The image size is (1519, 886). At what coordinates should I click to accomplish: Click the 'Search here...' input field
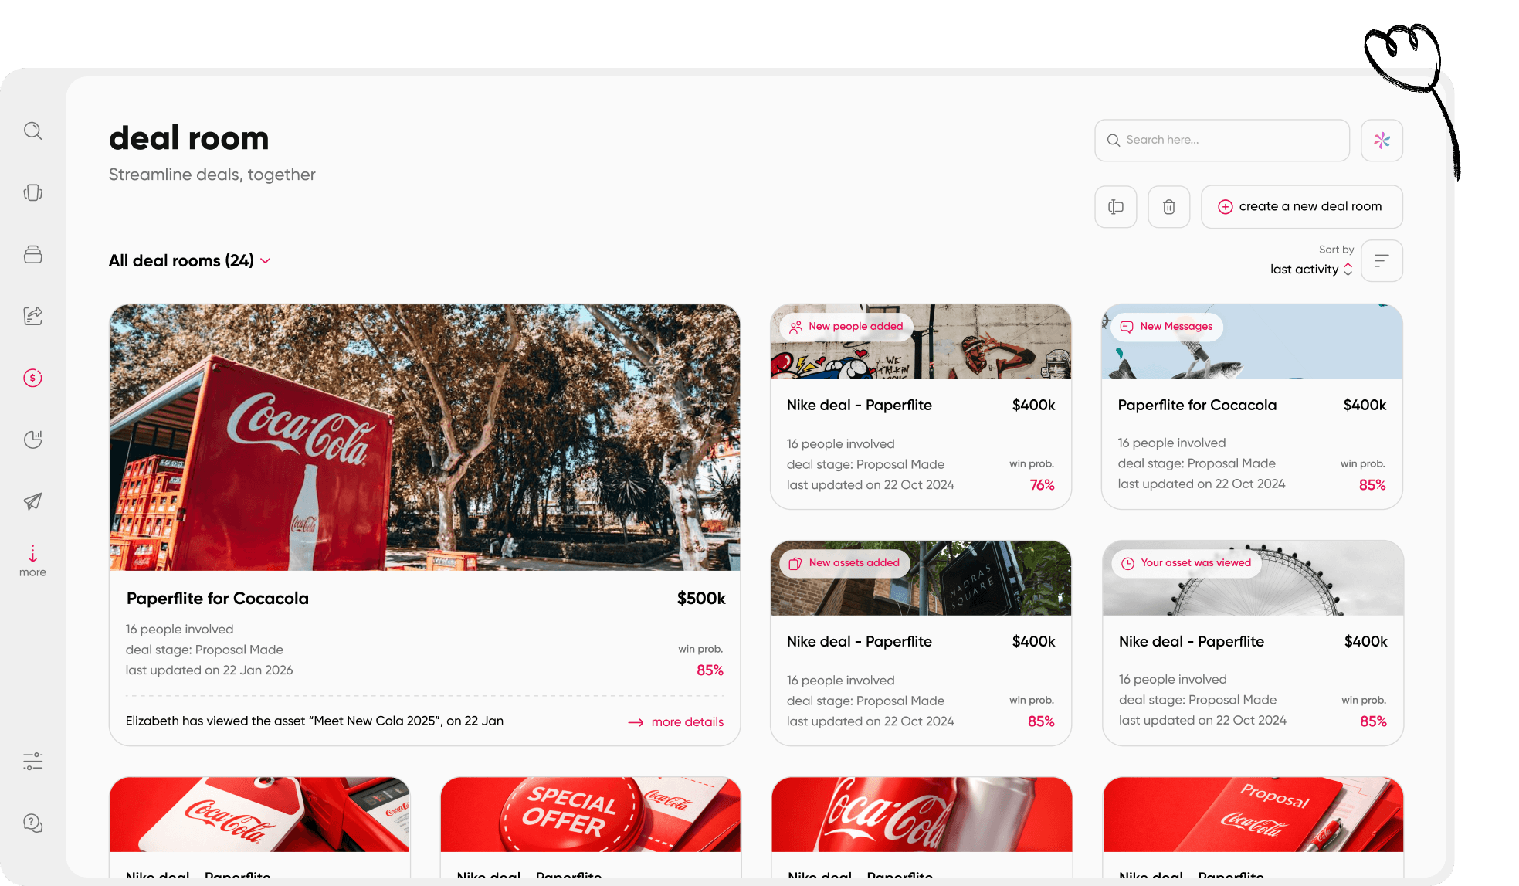[x=1222, y=140]
